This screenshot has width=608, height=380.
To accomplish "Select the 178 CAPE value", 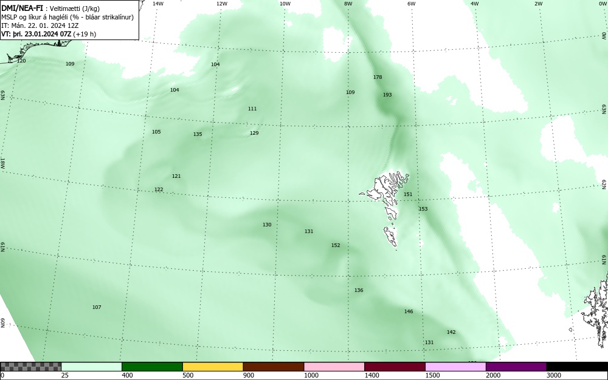I will [378, 77].
